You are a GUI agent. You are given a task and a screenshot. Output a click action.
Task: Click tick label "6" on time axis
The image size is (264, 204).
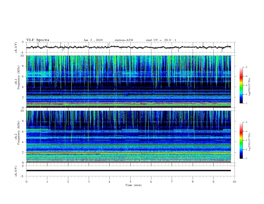[151, 182]
